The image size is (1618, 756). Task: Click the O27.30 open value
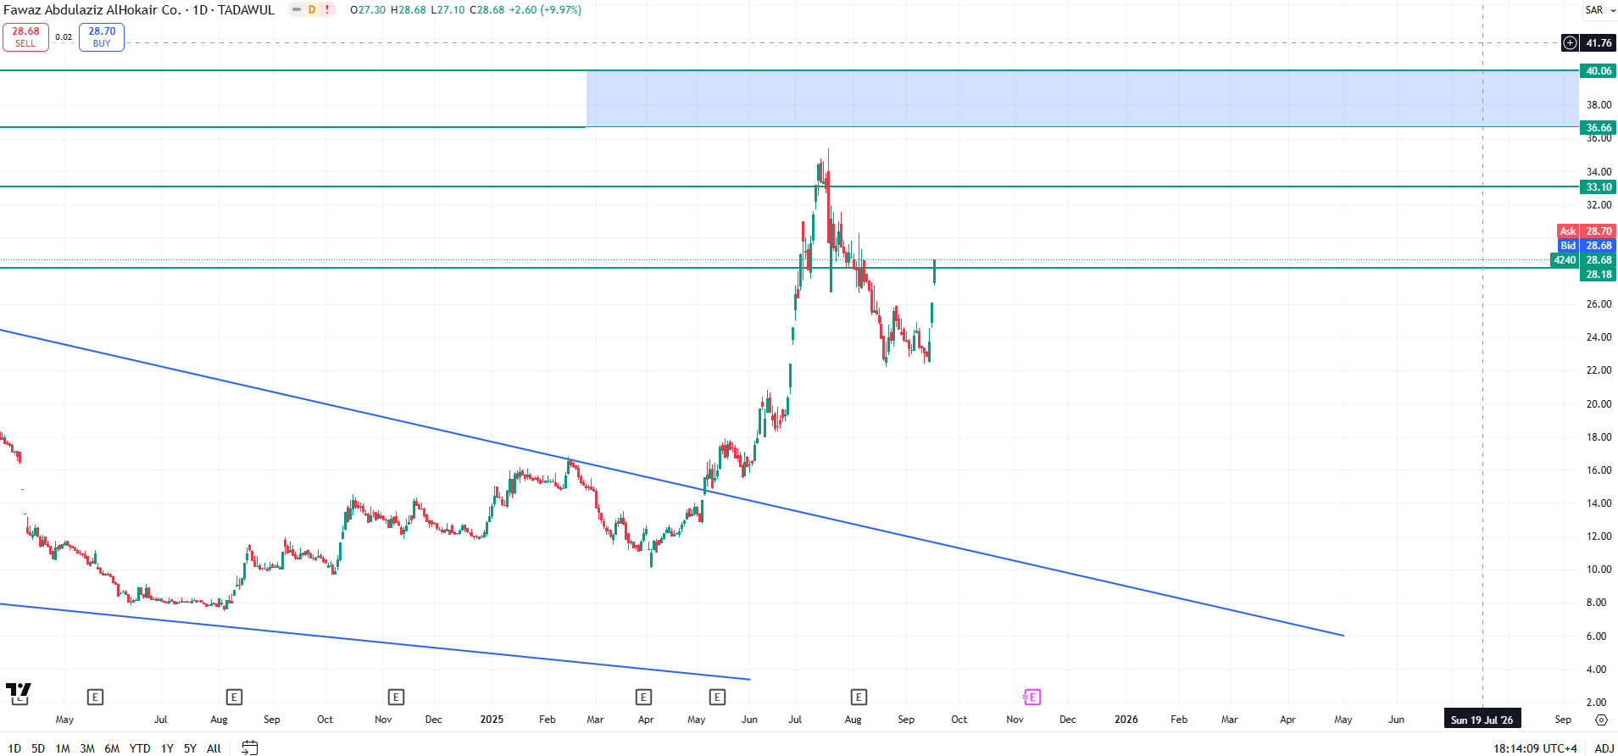pos(368,10)
